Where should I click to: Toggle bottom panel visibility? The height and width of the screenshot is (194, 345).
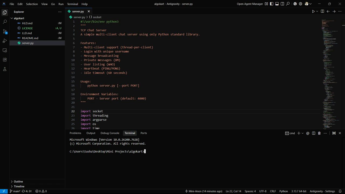277,4
